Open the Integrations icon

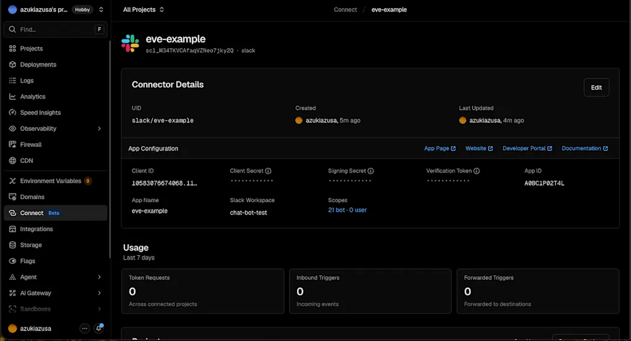pos(12,229)
